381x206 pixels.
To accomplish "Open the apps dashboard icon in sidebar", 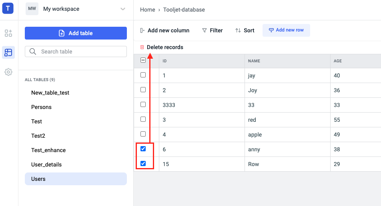I will click(8, 33).
